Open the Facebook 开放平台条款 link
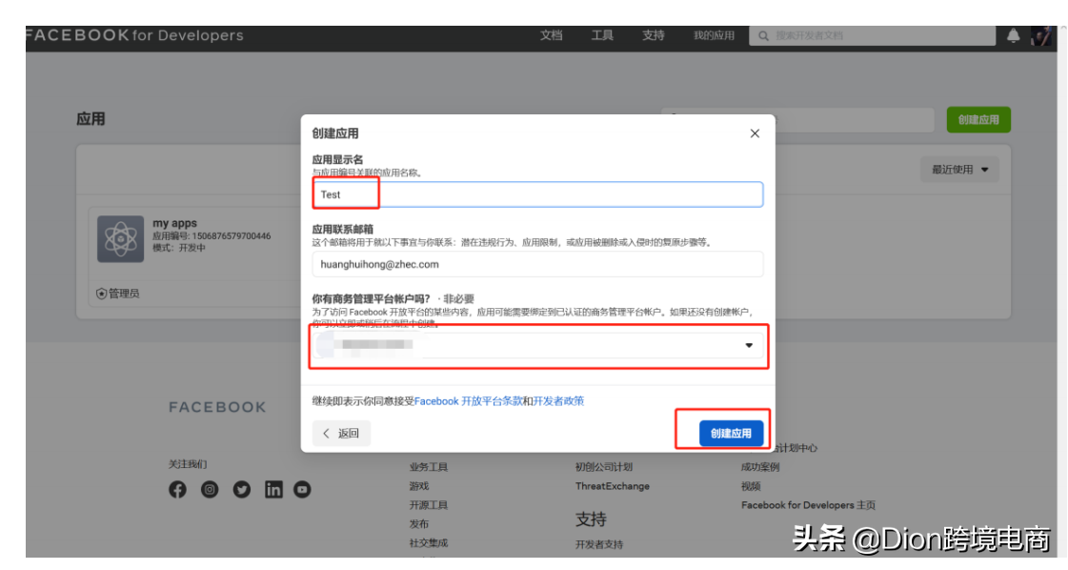This screenshot has height=570, width=1068. [x=468, y=401]
